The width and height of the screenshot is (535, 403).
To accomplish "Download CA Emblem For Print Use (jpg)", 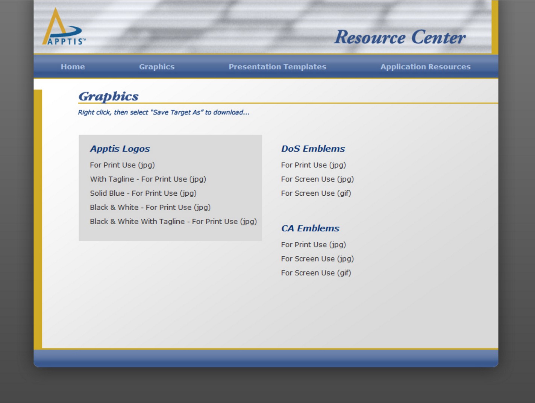I will pos(314,245).
